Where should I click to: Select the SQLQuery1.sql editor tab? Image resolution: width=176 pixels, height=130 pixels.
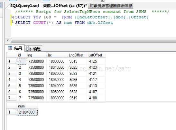click(x=49, y=5)
